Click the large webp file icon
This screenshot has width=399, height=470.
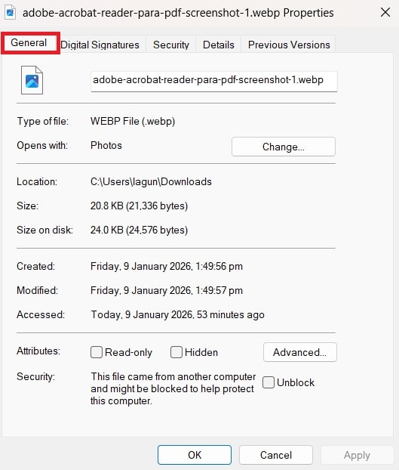coord(32,80)
